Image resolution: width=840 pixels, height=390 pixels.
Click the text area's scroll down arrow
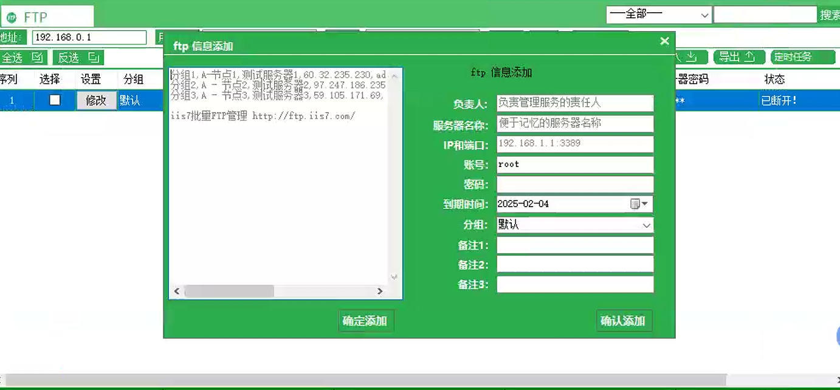coord(394,277)
